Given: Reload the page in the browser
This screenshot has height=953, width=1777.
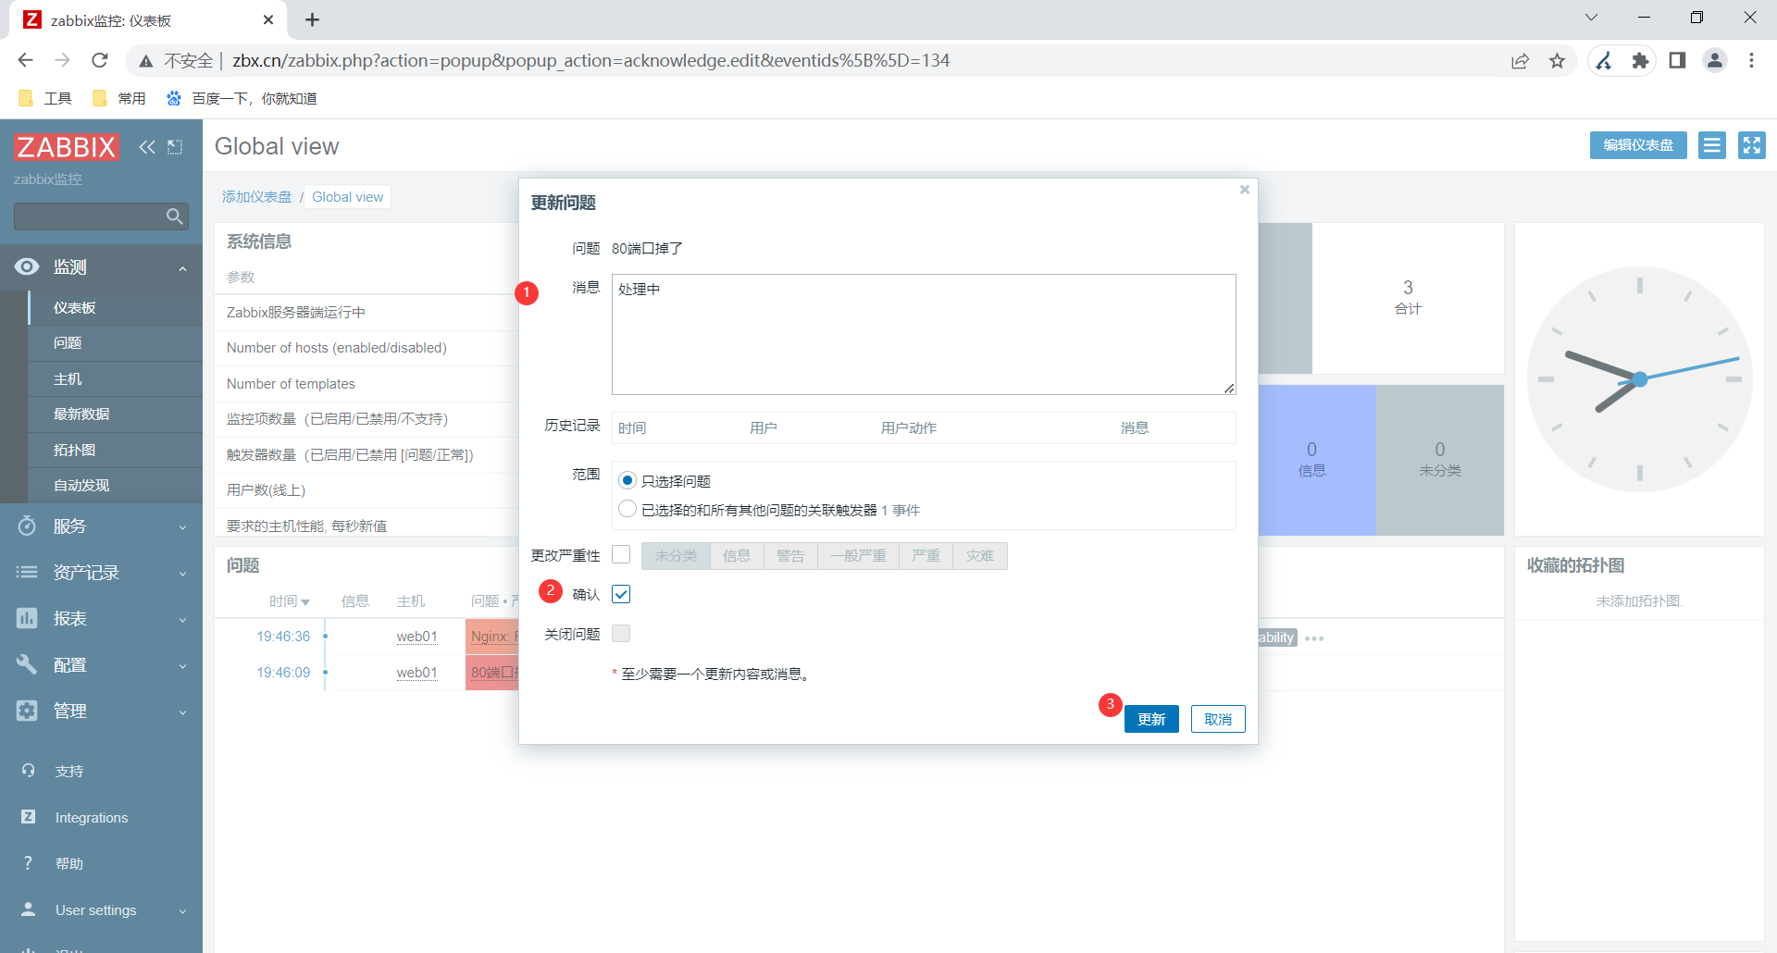Looking at the screenshot, I should point(100,61).
